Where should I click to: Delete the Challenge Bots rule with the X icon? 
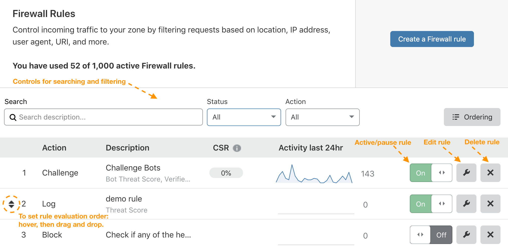click(x=490, y=172)
